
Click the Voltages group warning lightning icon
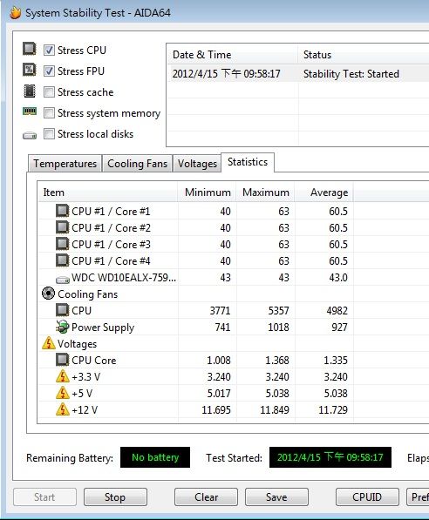tap(49, 343)
